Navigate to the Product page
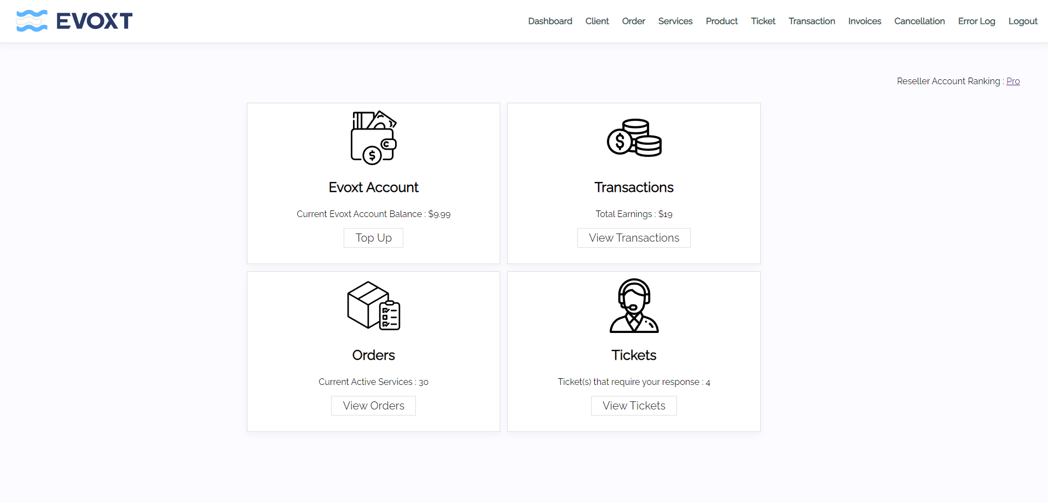 [722, 21]
